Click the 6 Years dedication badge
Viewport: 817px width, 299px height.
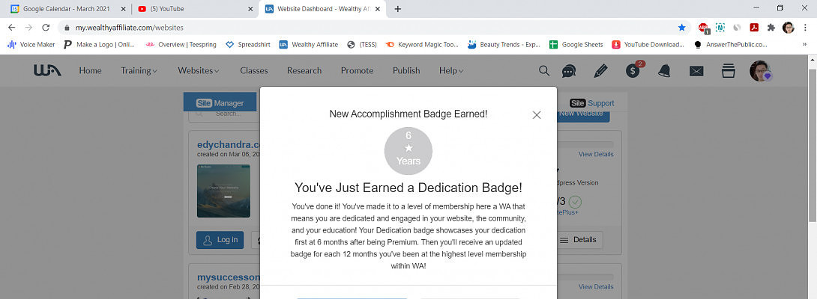(408, 151)
